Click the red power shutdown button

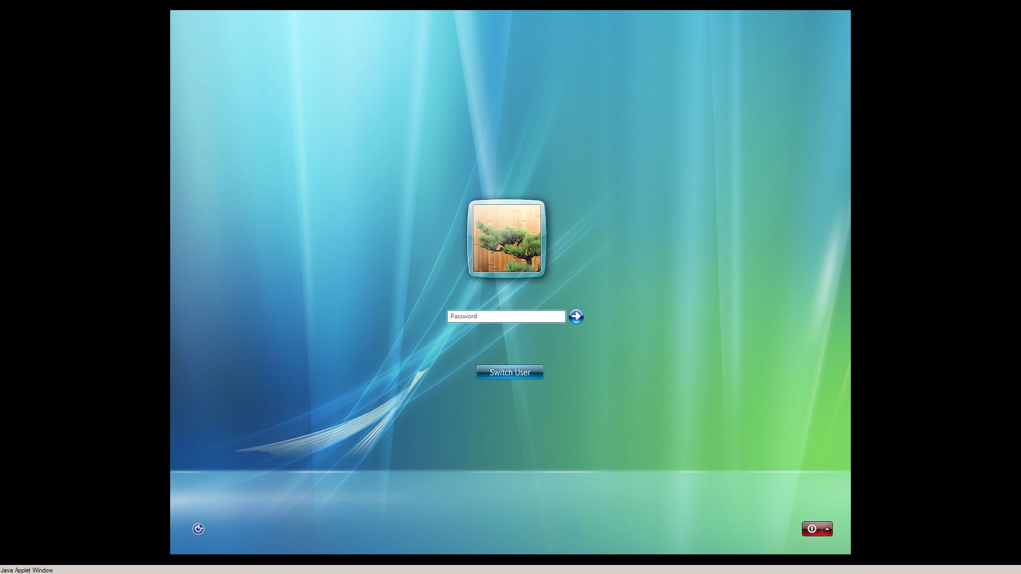pyautogui.click(x=811, y=529)
